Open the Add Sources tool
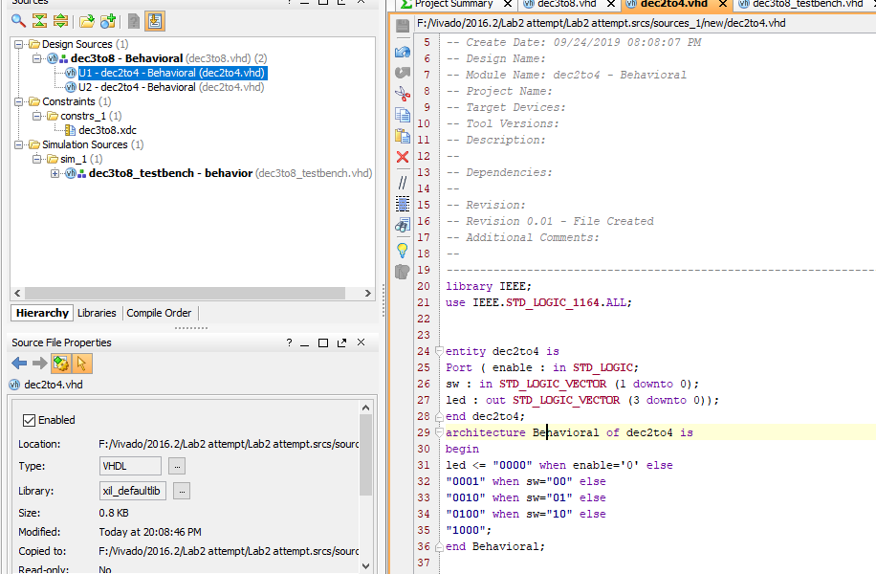 tap(108, 20)
